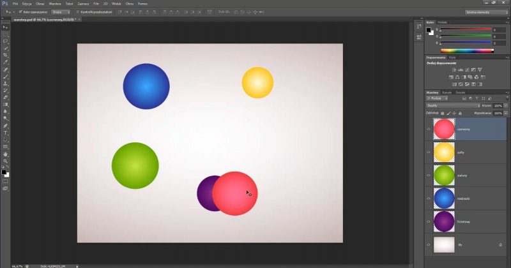Image resolution: width=511 pixels, height=268 pixels.
Task: Open the Grupa dropdown in options bar
Action: pyautogui.click(x=60, y=11)
